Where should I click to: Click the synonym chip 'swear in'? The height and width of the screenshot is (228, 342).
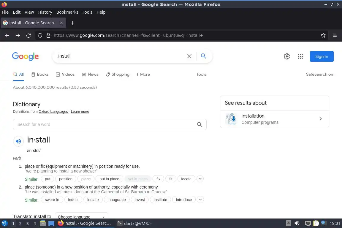[52, 199]
